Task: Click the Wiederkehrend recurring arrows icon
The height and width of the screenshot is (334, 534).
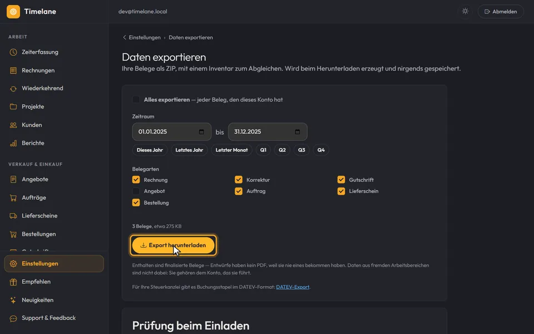Action: pos(13,89)
